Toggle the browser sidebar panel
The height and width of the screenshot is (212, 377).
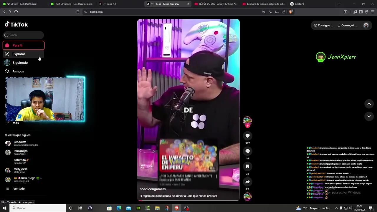tap(361, 12)
